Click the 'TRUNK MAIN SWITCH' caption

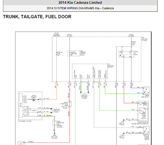[x=145, y=96]
